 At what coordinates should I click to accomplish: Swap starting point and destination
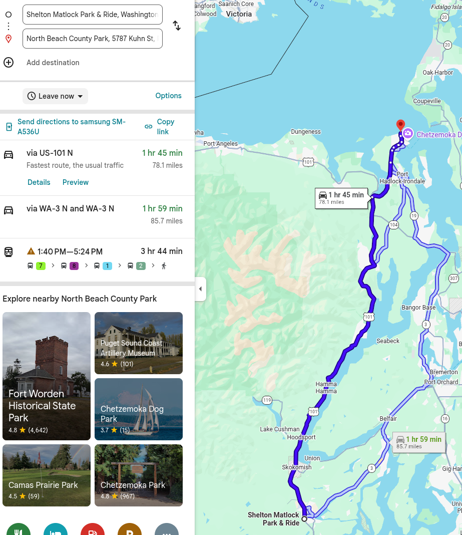coord(177,26)
